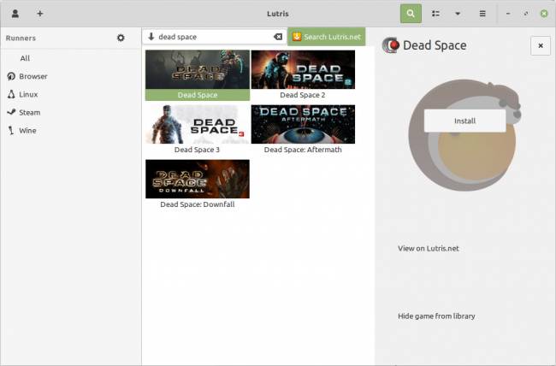Image resolution: width=556 pixels, height=366 pixels.
Task: Select the Dead Space game banner
Action: click(198, 69)
